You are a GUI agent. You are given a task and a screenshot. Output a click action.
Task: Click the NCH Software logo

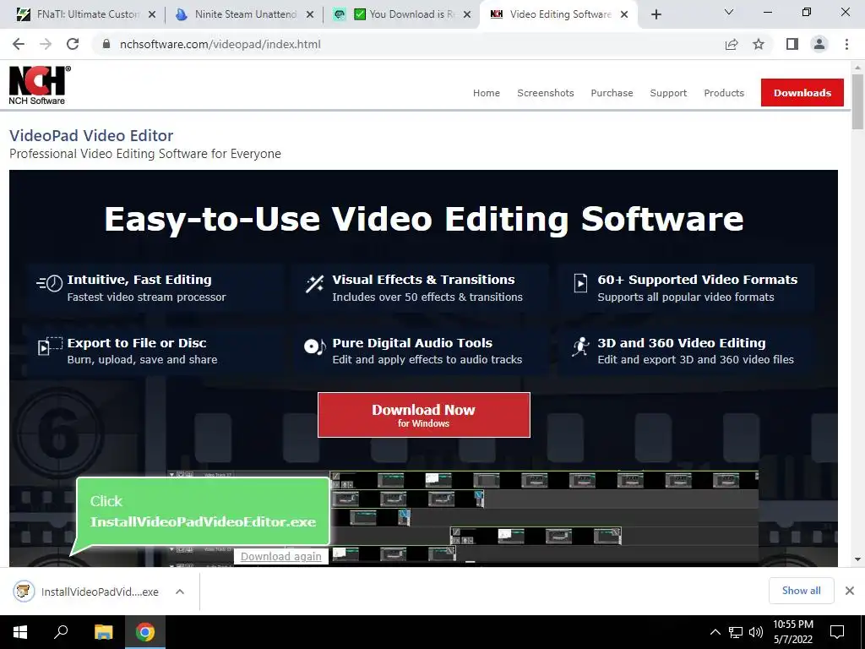[x=39, y=85]
